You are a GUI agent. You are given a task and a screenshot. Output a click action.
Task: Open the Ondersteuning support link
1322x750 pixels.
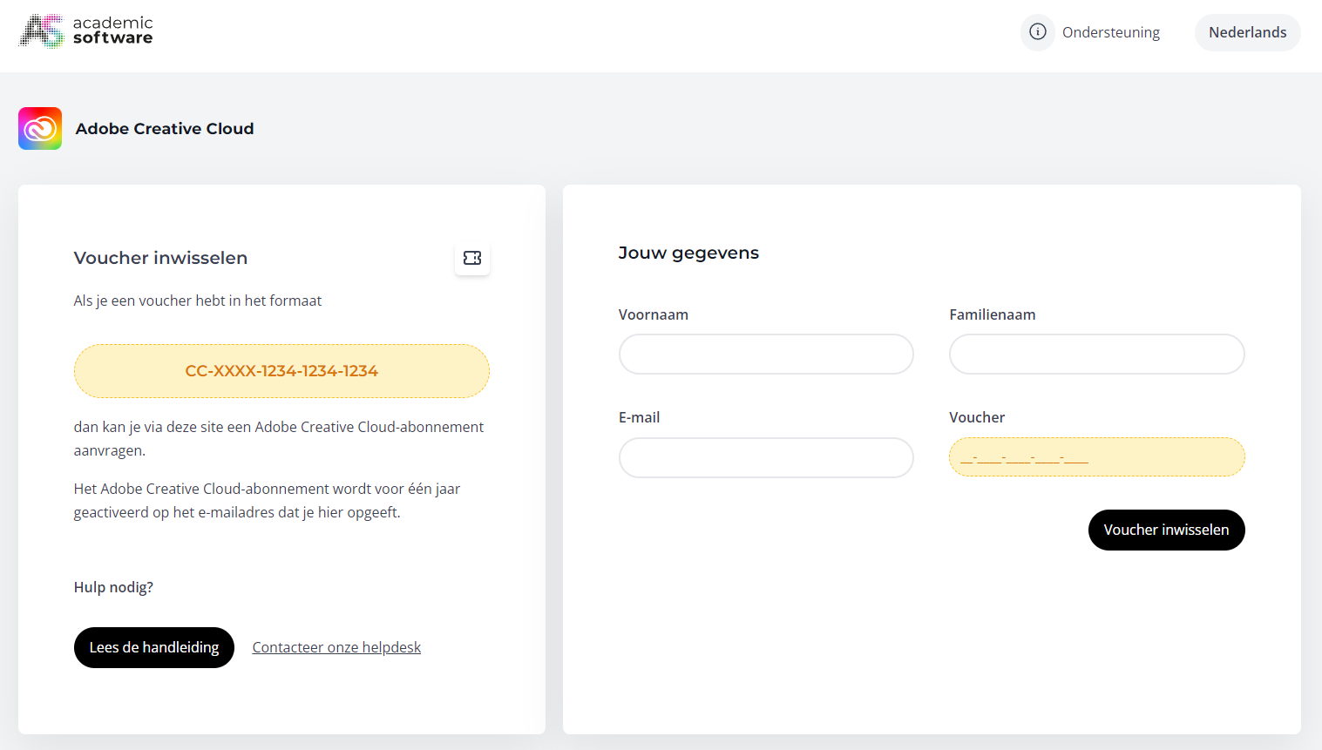tap(1110, 32)
